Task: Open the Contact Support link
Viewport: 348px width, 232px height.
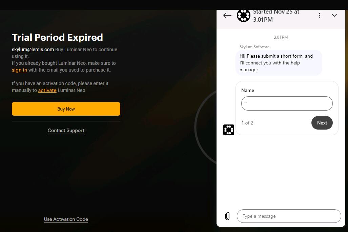Action: 66,131
